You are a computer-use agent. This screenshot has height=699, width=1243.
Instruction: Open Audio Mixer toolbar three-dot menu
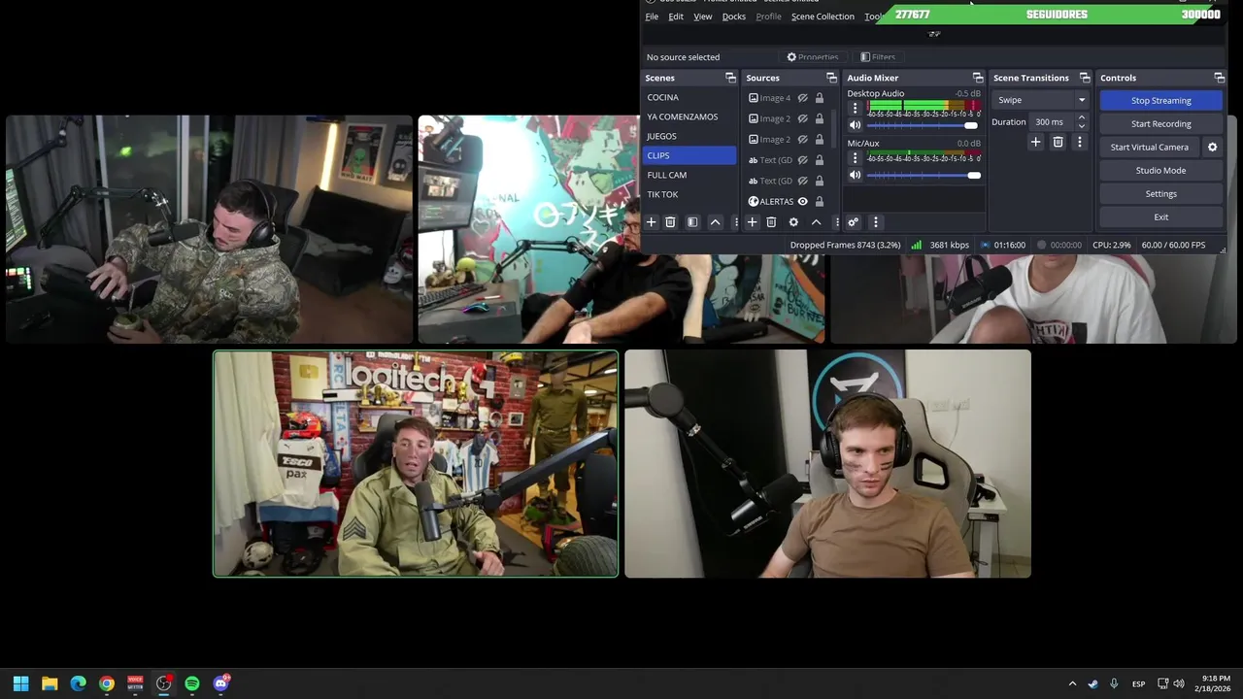(x=875, y=222)
